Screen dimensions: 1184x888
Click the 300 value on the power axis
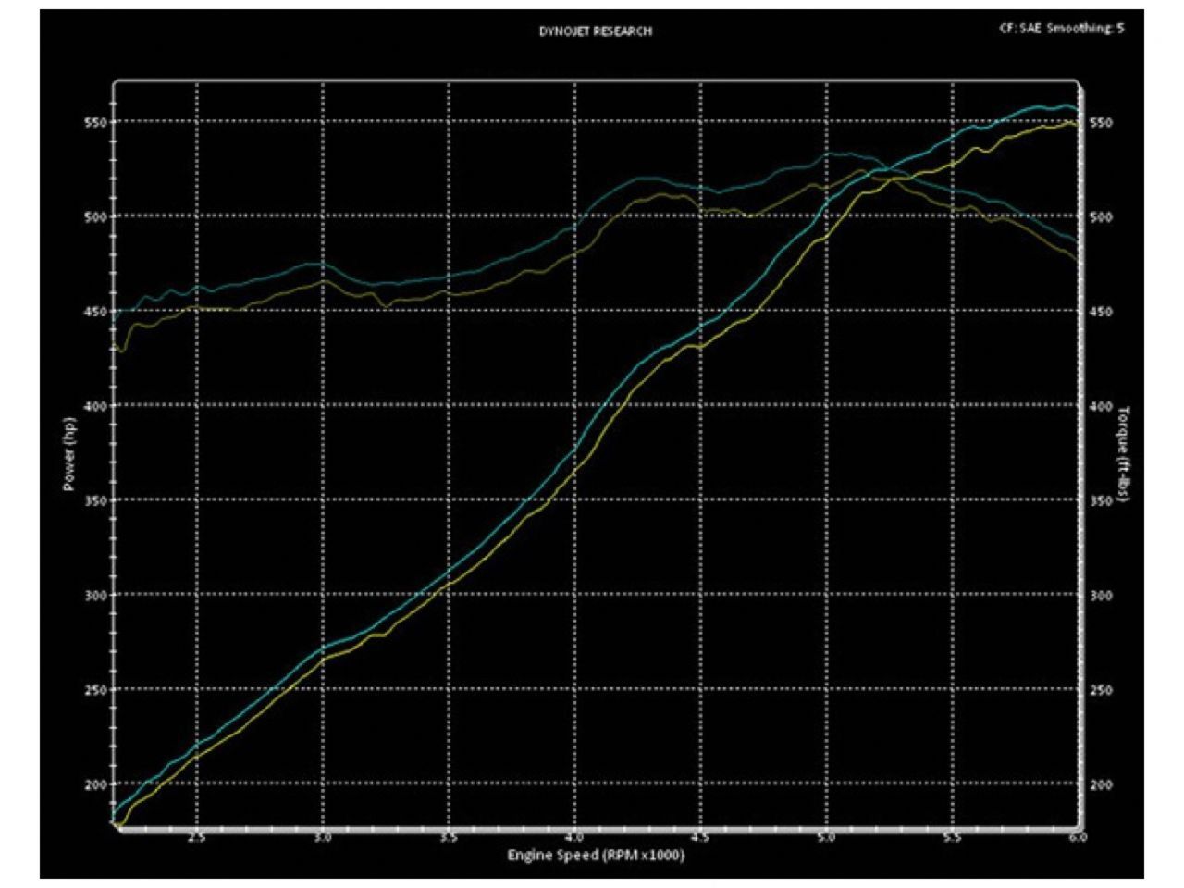[97, 595]
